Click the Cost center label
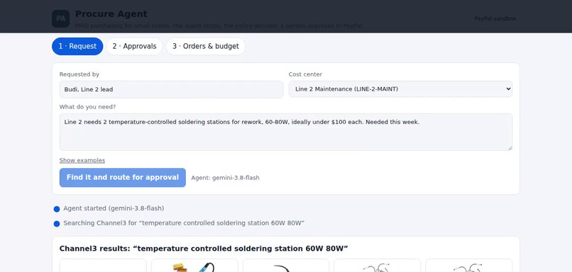Screen dimensions: 572x272 (305, 74)
